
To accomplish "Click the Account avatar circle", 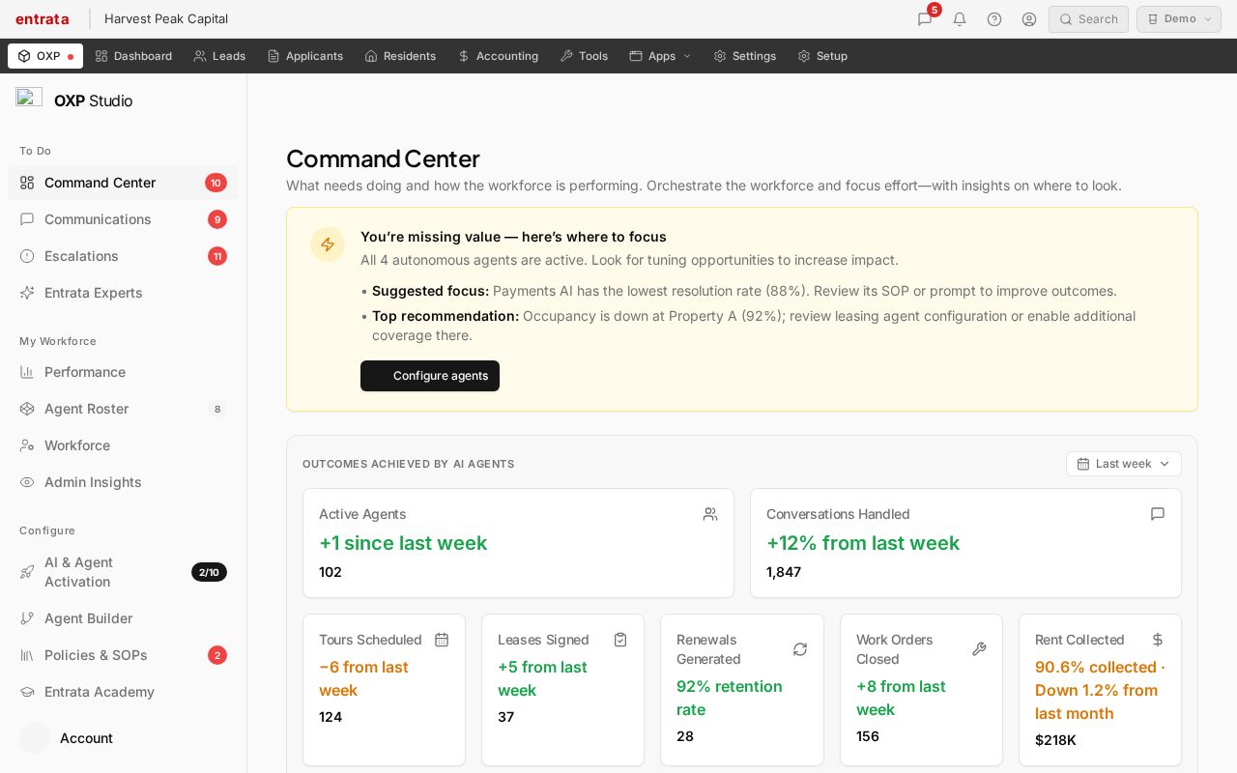I will coord(35,738).
